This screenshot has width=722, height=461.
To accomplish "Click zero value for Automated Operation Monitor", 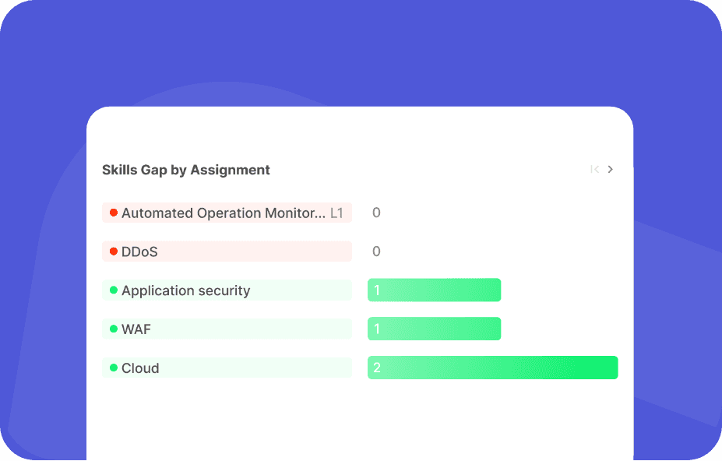I will [376, 213].
